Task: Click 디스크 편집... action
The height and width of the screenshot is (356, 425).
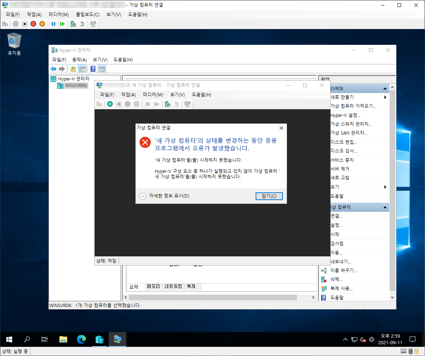Action: (344, 142)
